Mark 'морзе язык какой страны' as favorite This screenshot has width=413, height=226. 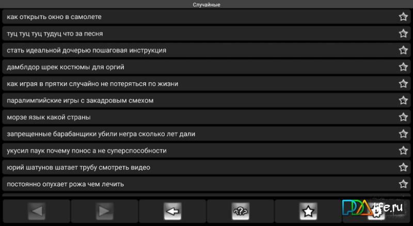tap(403, 117)
